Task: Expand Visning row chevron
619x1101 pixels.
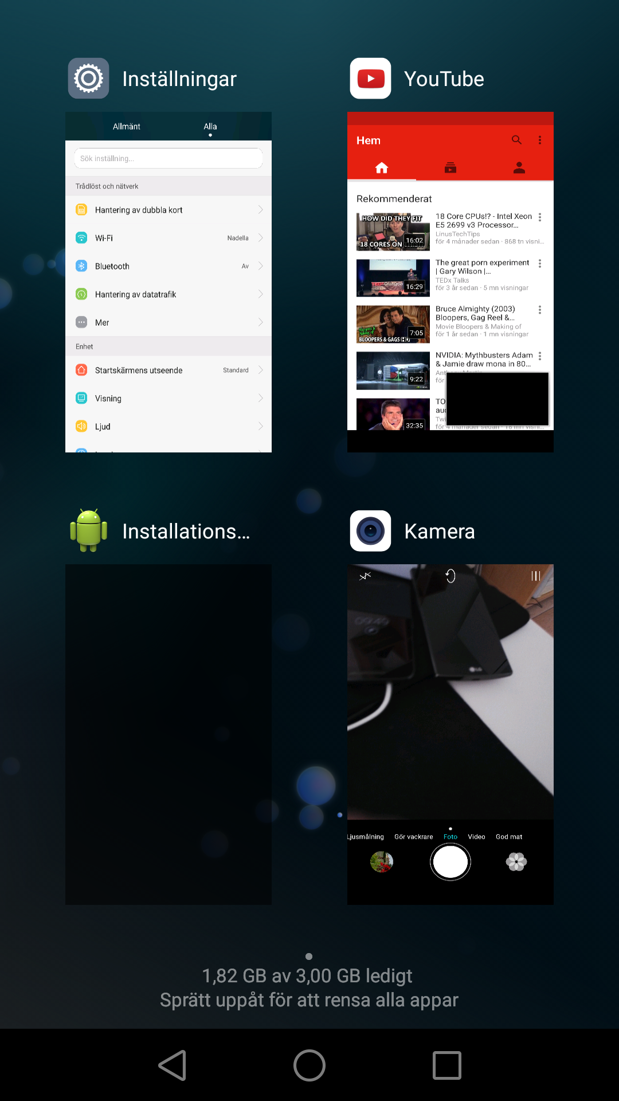Action: tap(260, 398)
